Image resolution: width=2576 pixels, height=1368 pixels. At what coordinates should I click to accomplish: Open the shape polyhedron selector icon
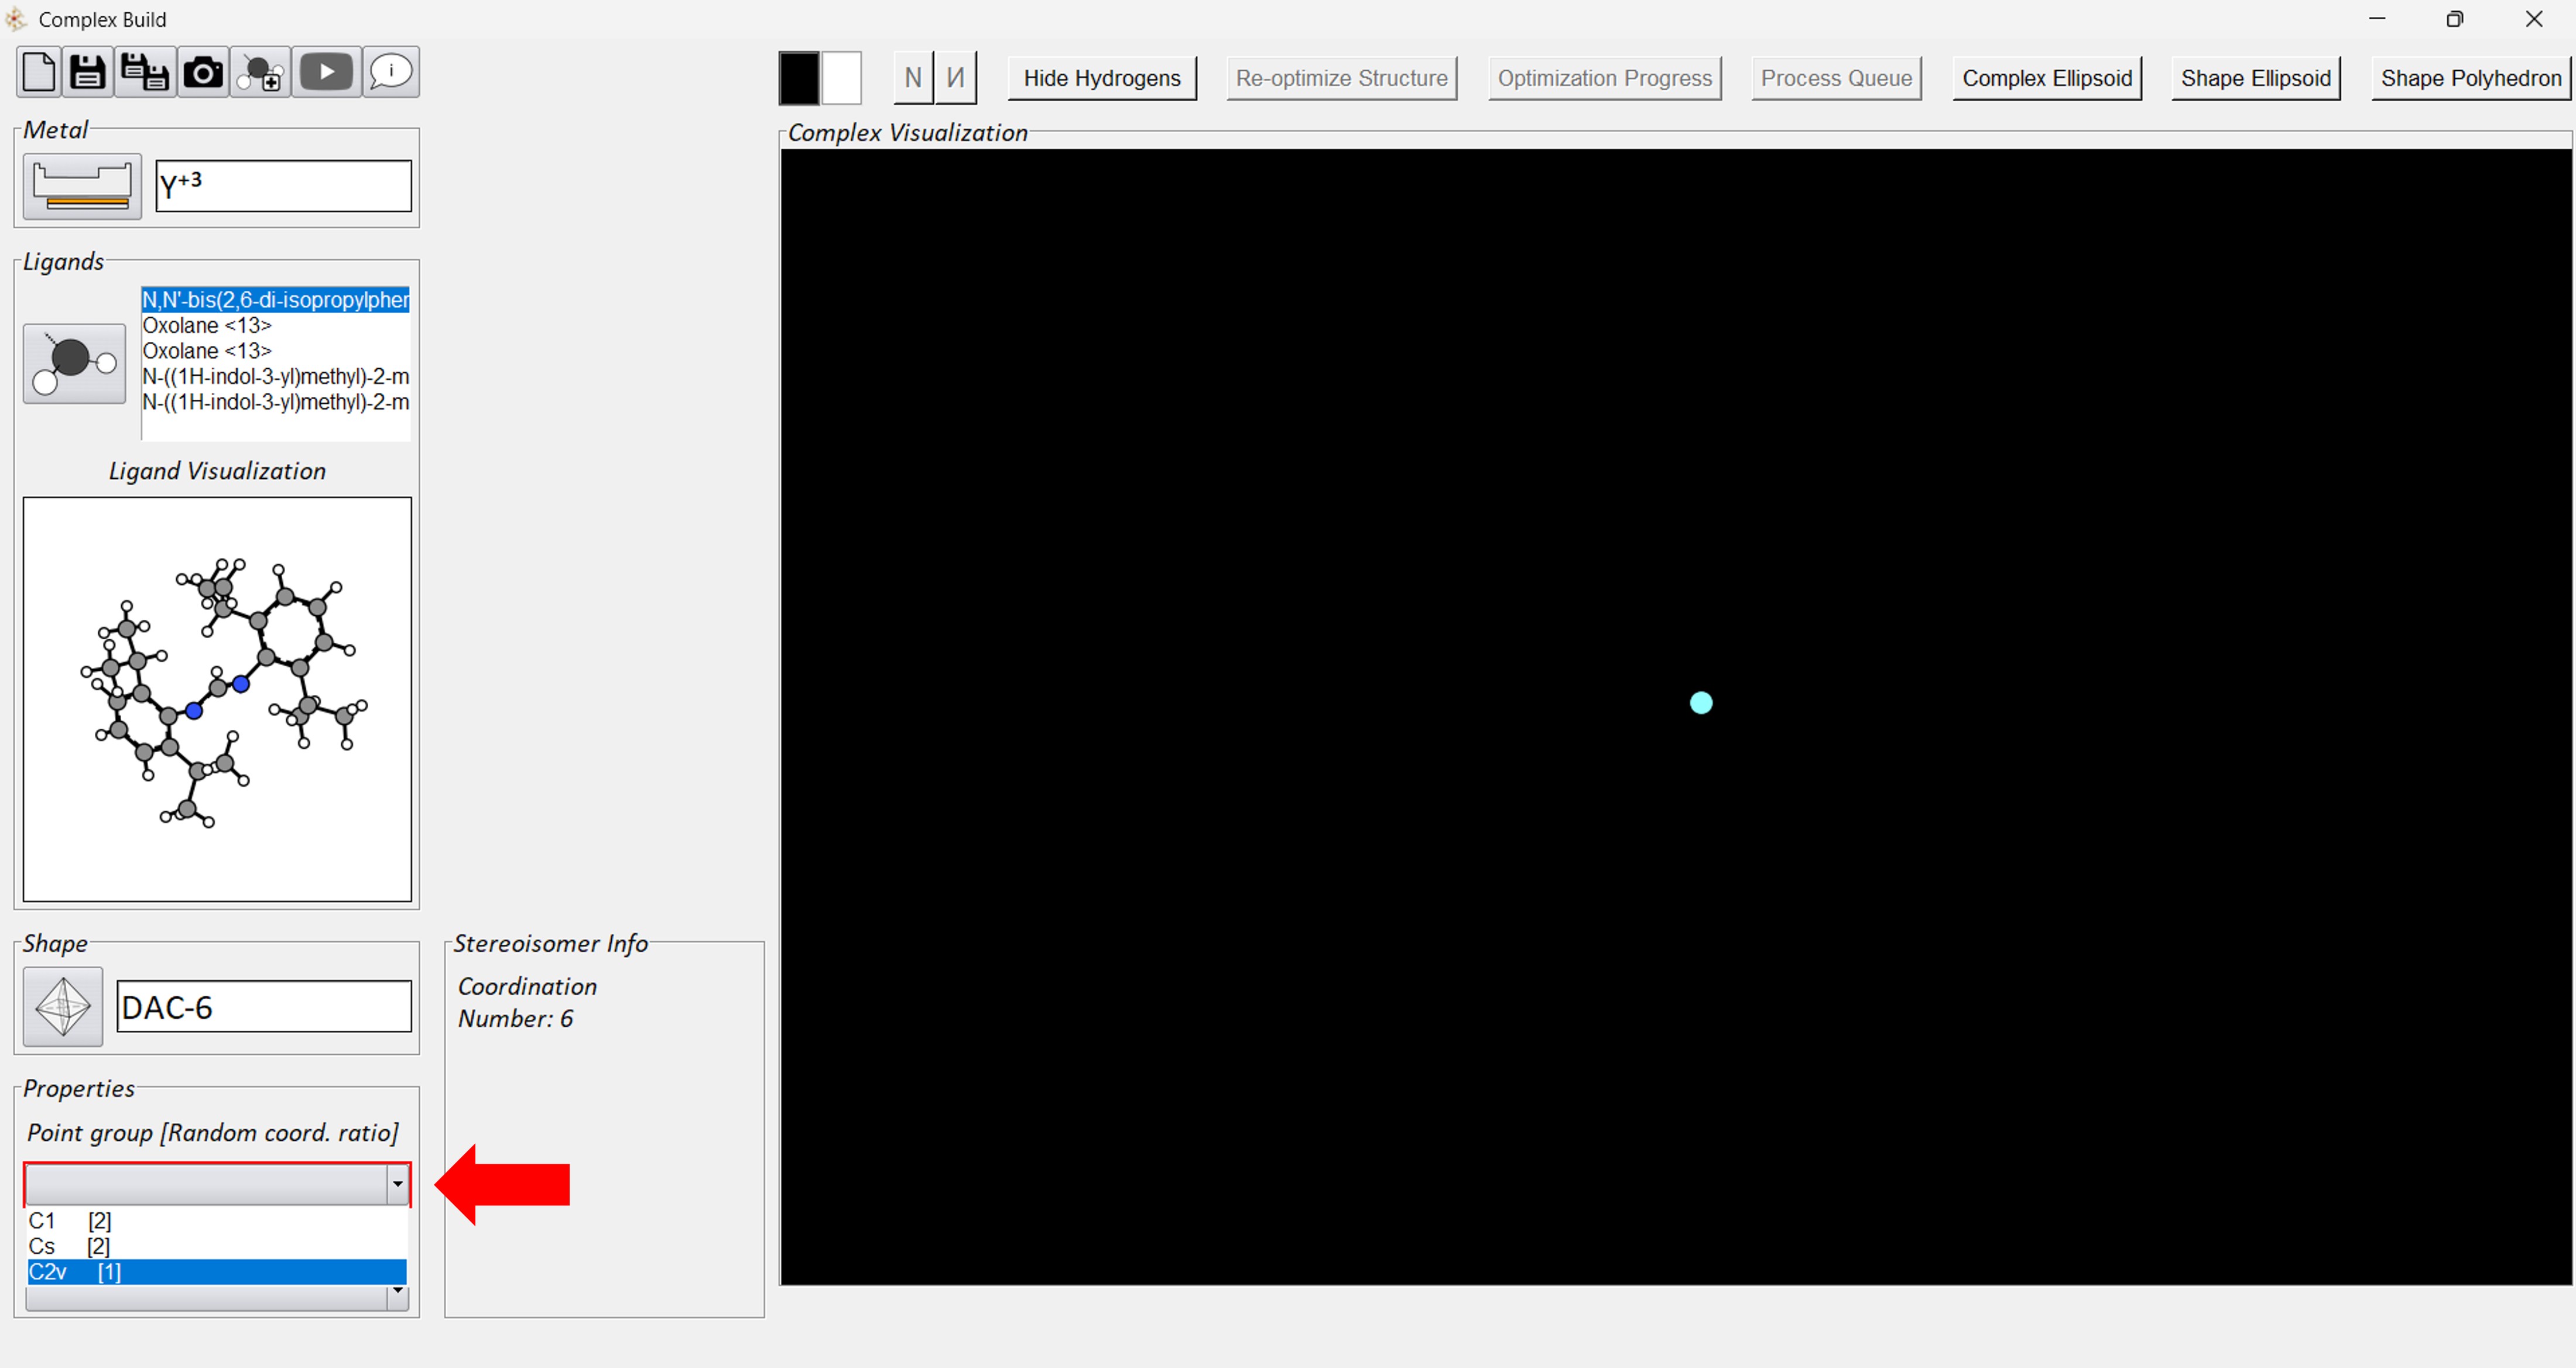pos(63,1006)
